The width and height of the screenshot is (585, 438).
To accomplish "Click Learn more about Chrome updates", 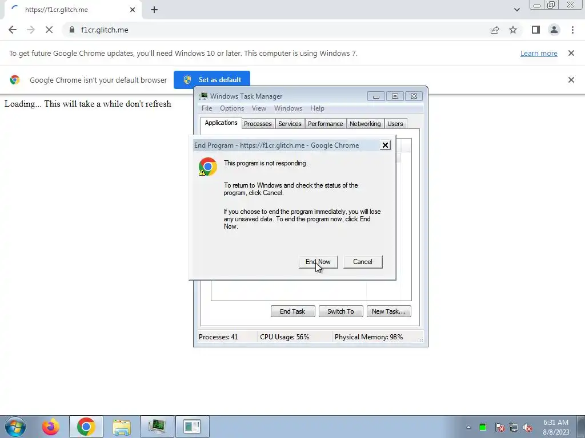I will point(539,53).
